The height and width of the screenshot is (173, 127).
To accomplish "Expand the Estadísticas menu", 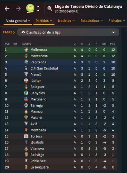I will pyautogui.click(x=91, y=21).
